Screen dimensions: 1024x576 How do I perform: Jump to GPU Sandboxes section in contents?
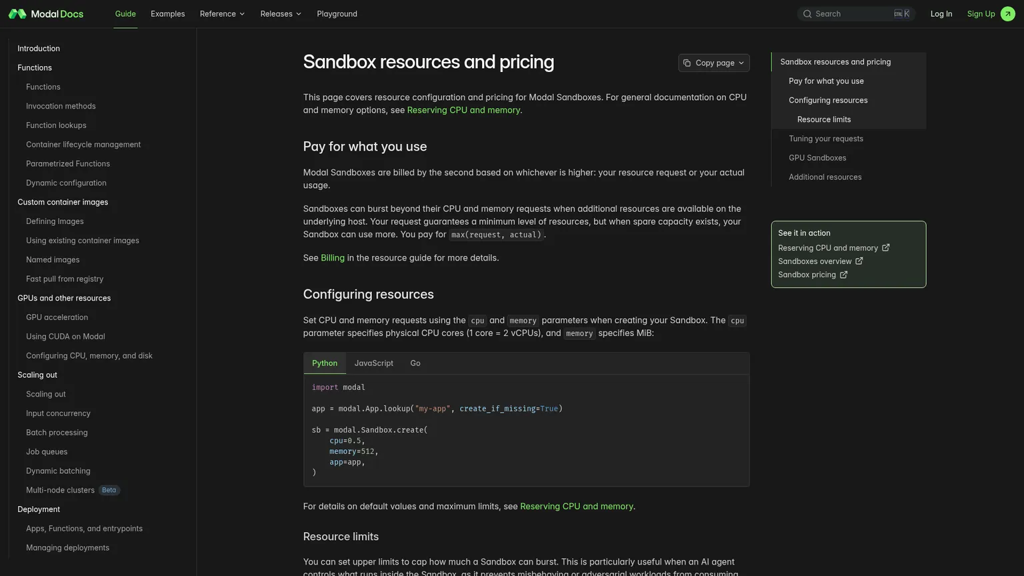pyautogui.click(x=817, y=158)
